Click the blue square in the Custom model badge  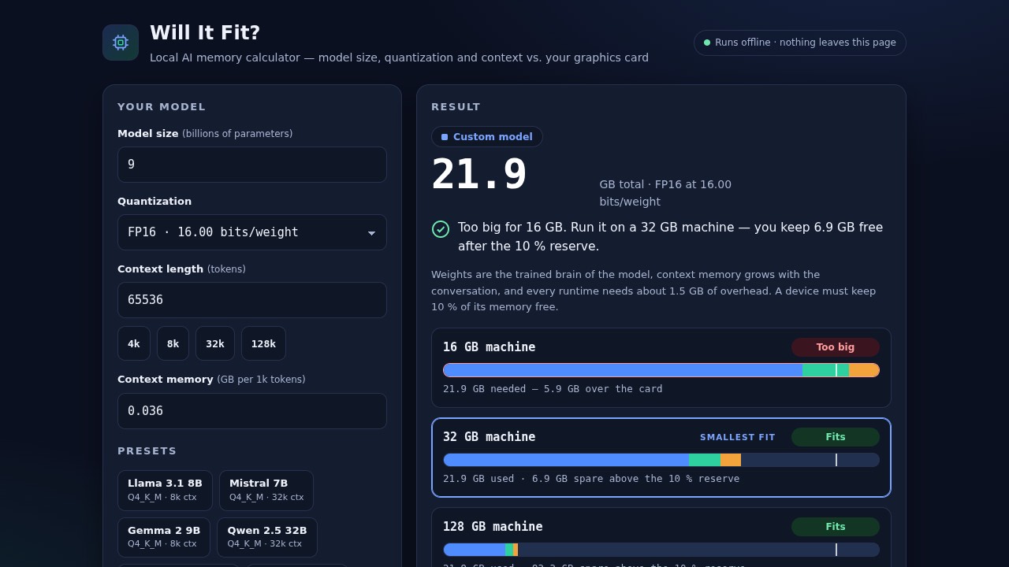coord(445,137)
